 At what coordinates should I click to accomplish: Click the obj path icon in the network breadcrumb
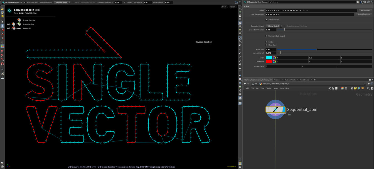(253, 83)
